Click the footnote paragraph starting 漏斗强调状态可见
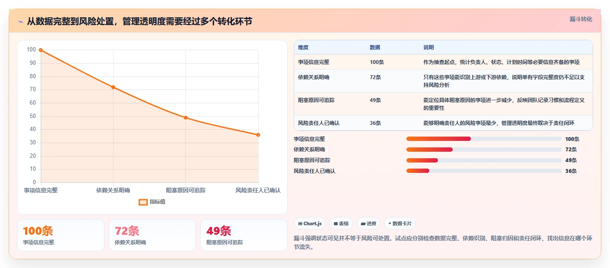Viewport: 610px width, 268px height. coord(443,242)
